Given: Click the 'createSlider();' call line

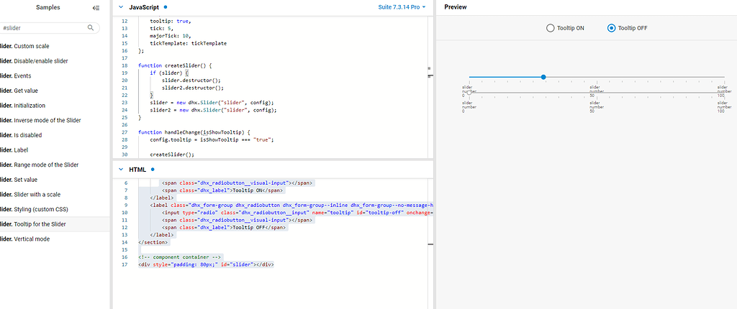Looking at the screenshot, I should pos(171,154).
